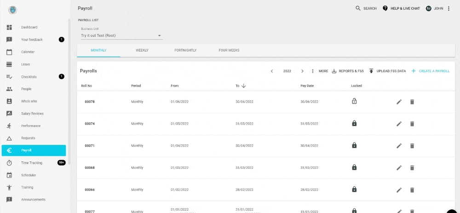Edit payroll 00066 with pencil icon
460x213 pixels.
click(x=399, y=190)
